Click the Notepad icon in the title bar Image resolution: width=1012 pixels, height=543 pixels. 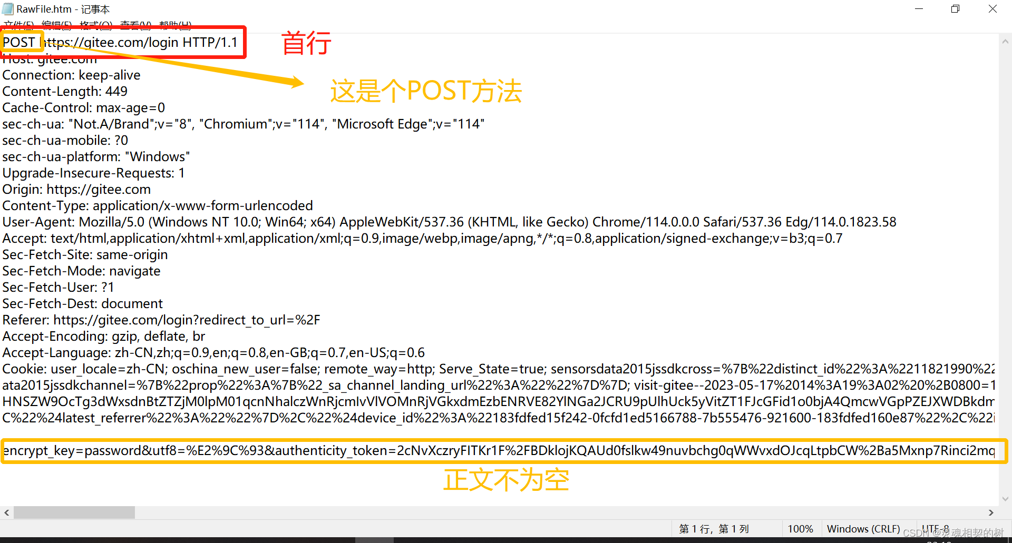[8, 9]
